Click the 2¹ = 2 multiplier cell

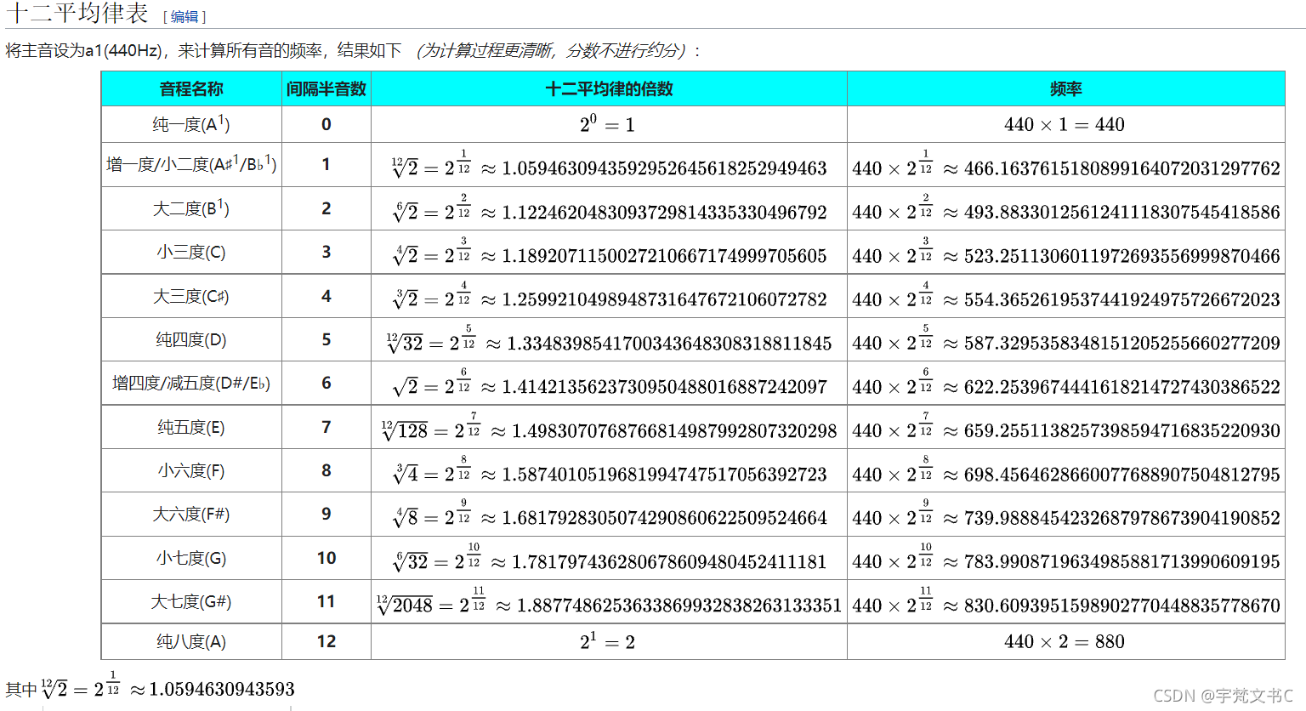click(609, 641)
